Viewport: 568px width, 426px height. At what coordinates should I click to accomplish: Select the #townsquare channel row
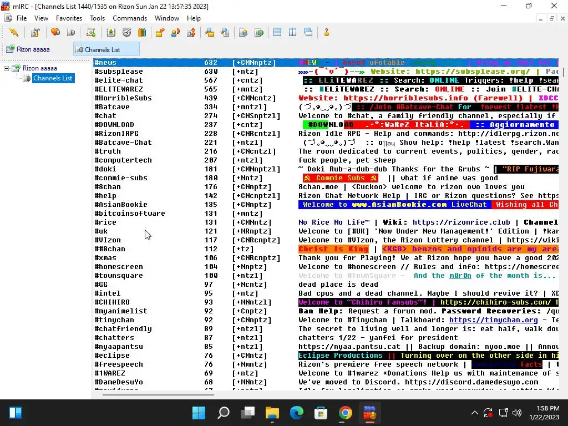[326, 276]
